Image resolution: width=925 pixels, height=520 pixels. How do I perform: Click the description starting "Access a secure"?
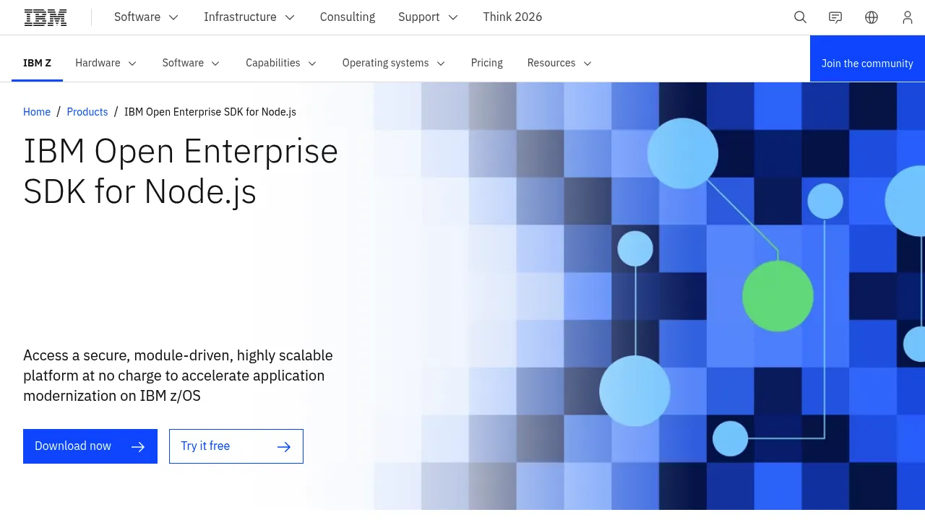(178, 376)
